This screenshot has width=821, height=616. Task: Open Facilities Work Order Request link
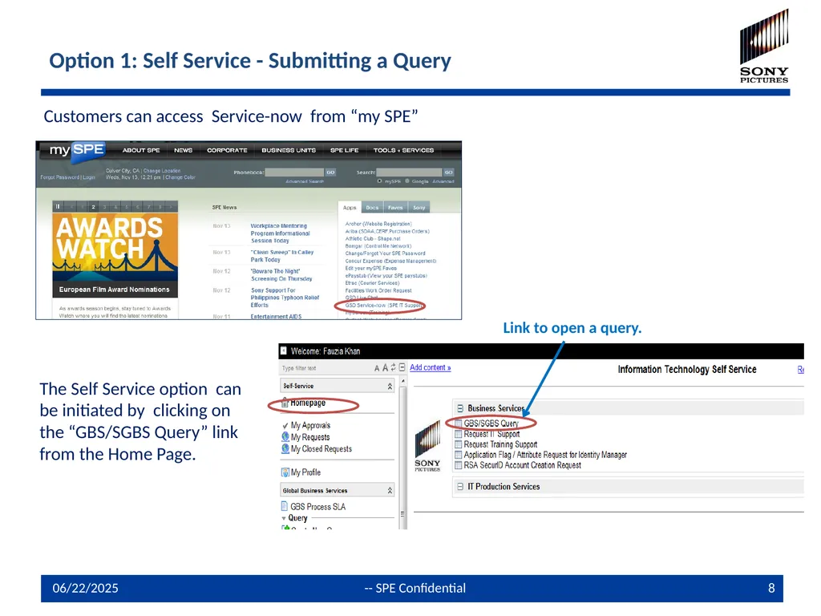click(378, 290)
